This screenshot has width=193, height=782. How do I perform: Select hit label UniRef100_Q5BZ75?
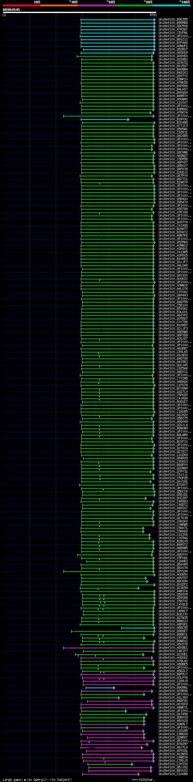tap(173, 418)
